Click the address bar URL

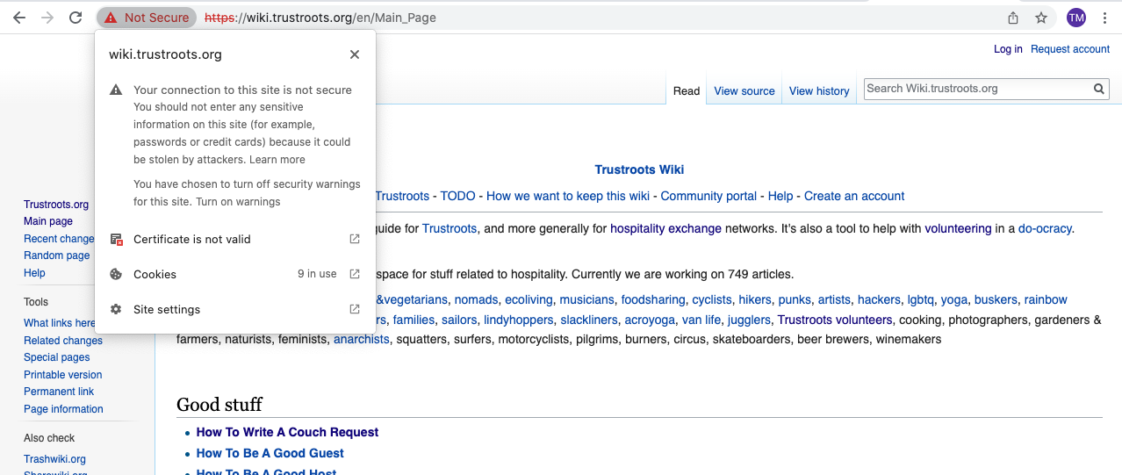(320, 18)
